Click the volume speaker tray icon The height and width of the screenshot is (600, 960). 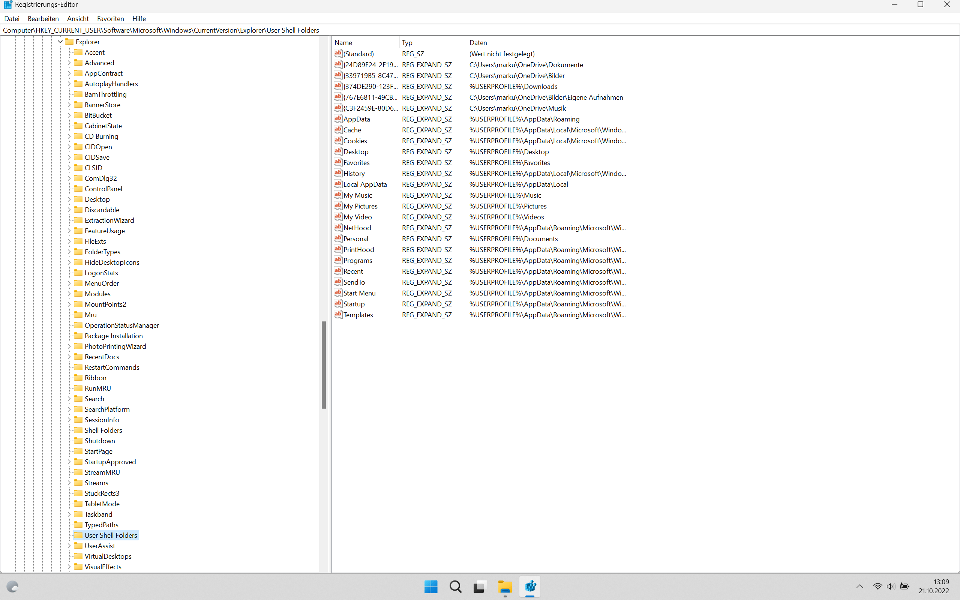tap(891, 586)
